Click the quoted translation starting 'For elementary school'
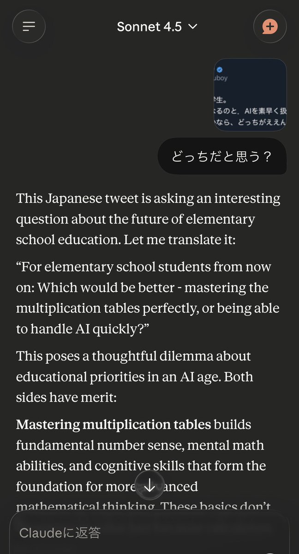The width and height of the screenshot is (299, 554). pyautogui.click(x=148, y=298)
